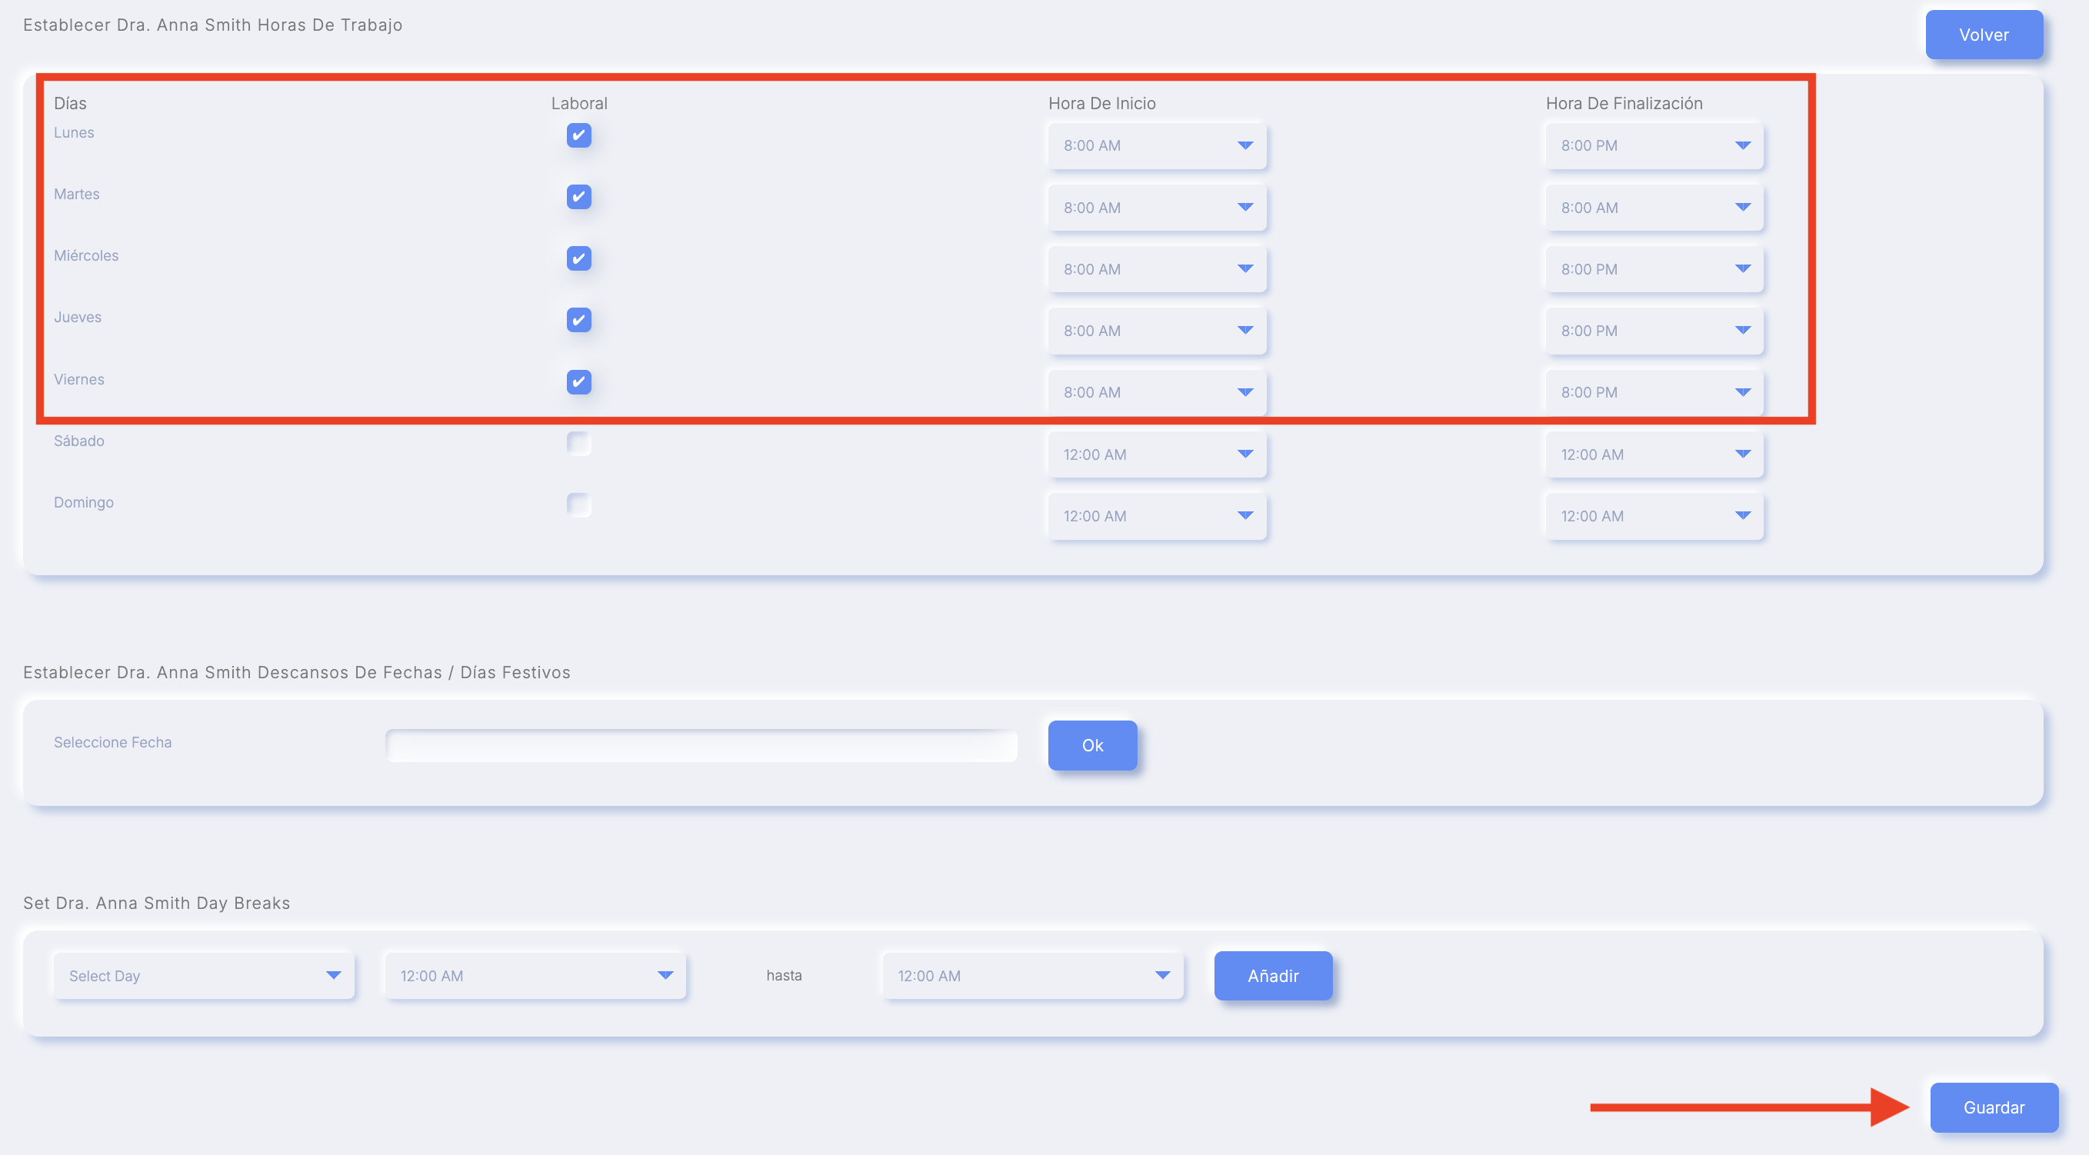Screen dimensions: 2089x1155
Task: Open day break start time dropdown
Action: coord(535,976)
